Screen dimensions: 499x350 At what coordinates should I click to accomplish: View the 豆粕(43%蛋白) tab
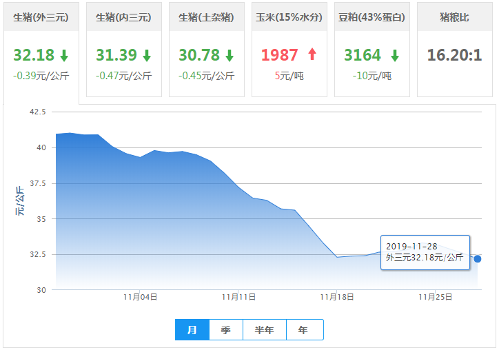coord(372,17)
